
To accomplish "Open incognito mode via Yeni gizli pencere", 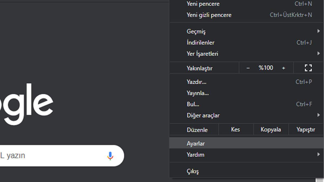I will click(208, 15).
